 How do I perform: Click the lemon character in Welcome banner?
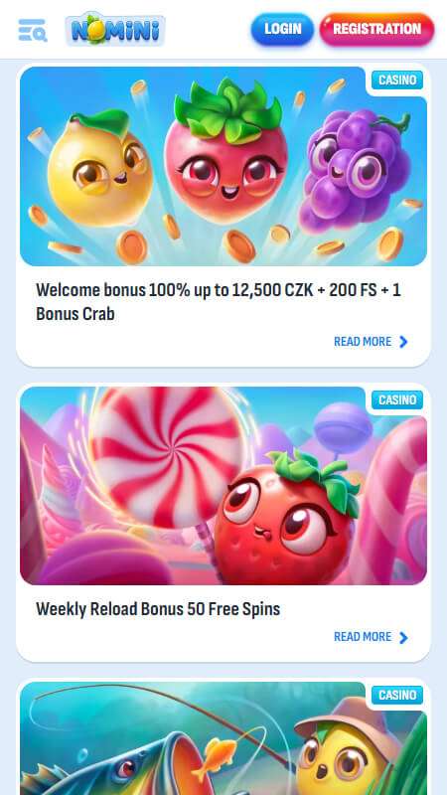point(100,168)
